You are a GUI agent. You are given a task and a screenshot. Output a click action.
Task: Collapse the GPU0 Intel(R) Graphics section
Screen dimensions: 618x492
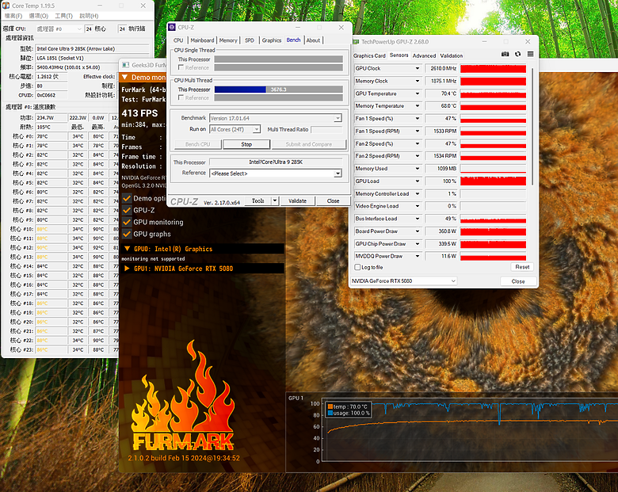coord(128,249)
